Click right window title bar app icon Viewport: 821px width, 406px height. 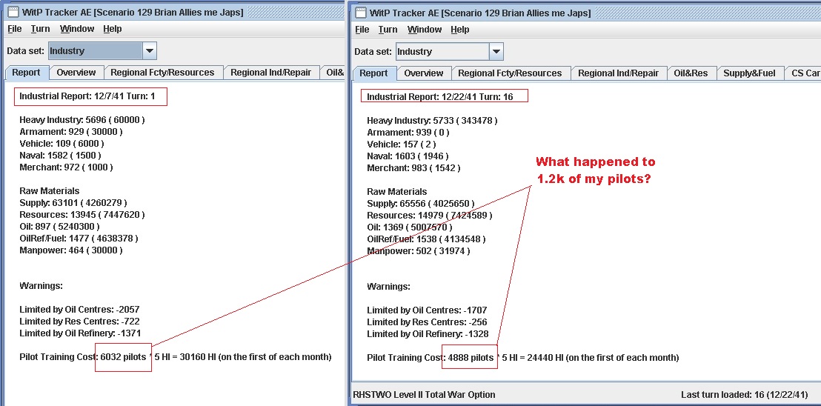click(359, 12)
